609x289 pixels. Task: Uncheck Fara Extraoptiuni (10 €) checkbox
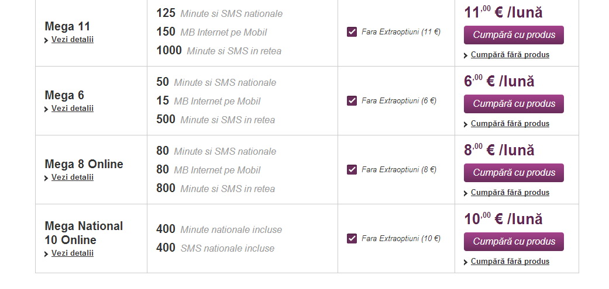coord(352,239)
